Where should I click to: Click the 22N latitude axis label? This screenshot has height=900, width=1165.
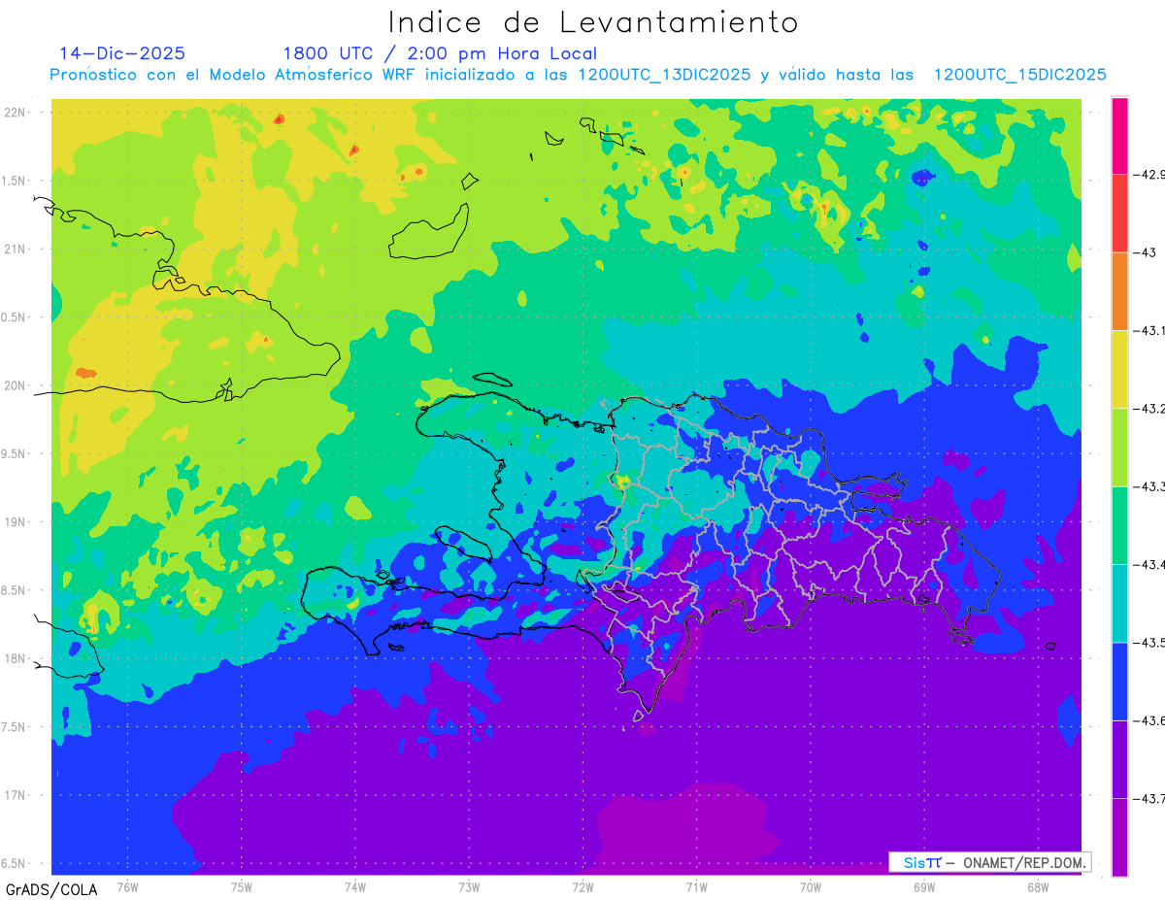pos(15,112)
